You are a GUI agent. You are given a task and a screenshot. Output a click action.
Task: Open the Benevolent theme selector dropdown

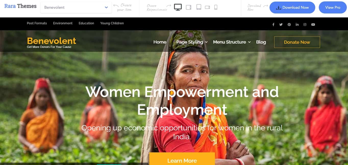76,7
